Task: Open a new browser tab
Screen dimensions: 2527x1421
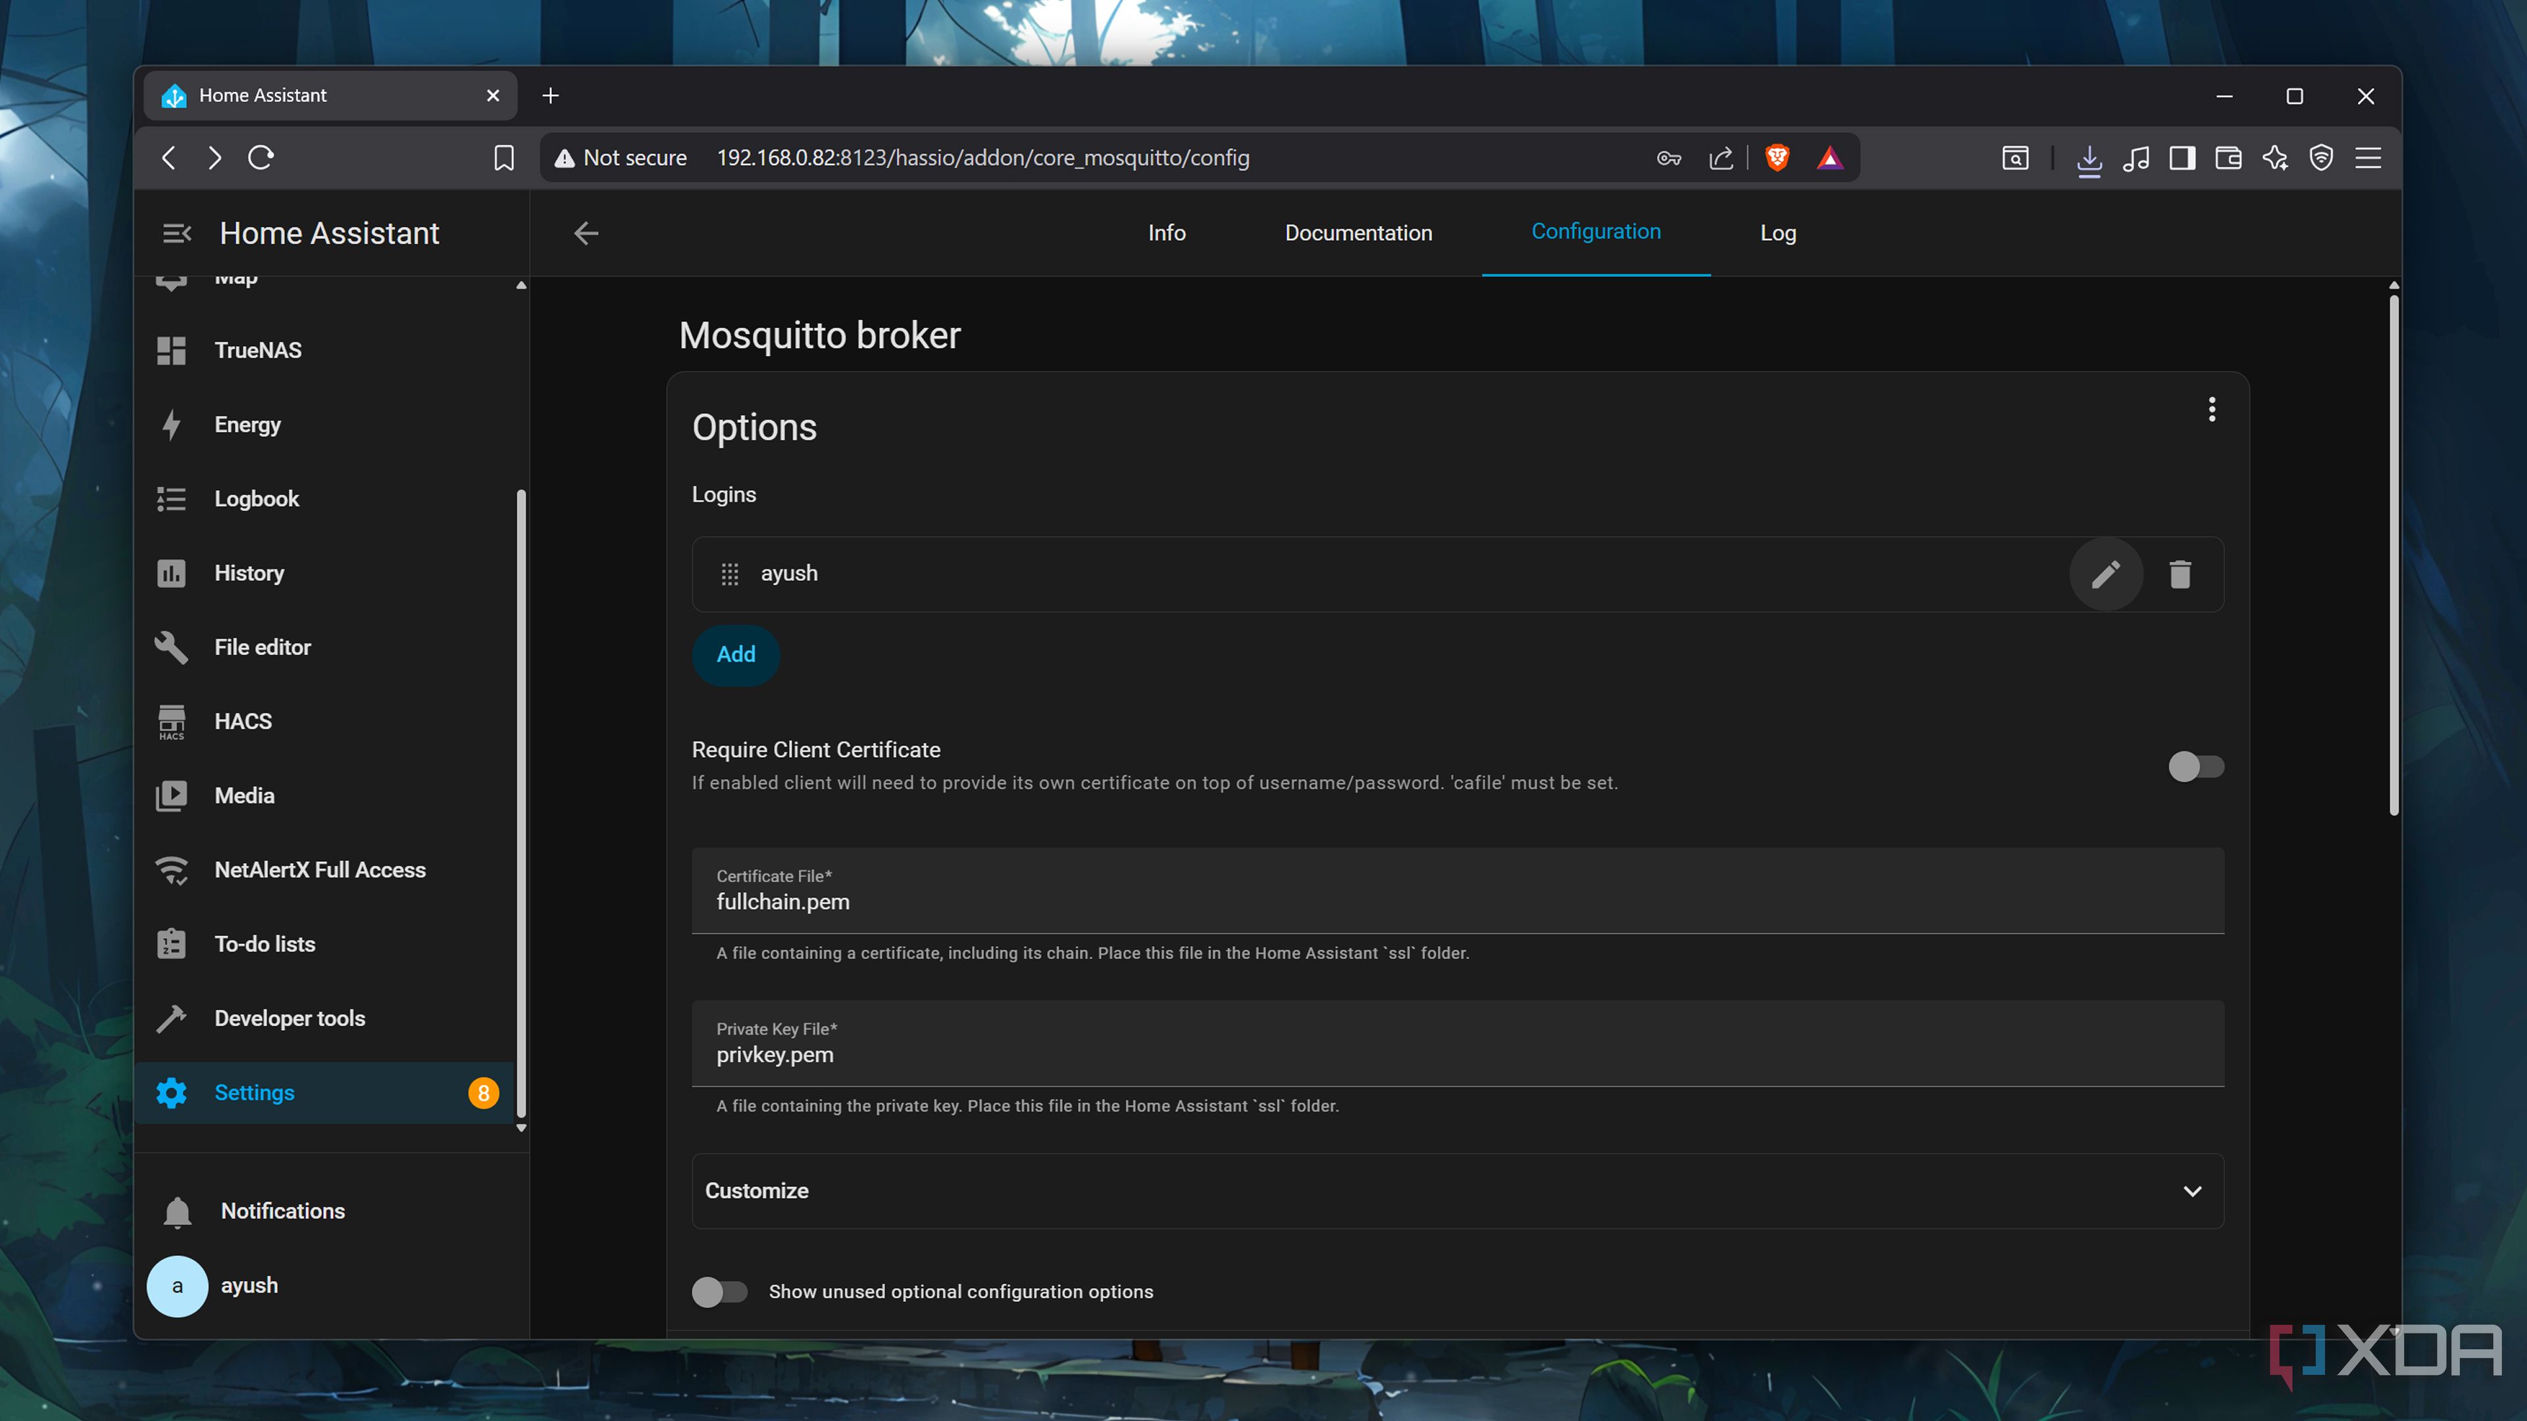Action: pyautogui.click(x=550, y=96)
